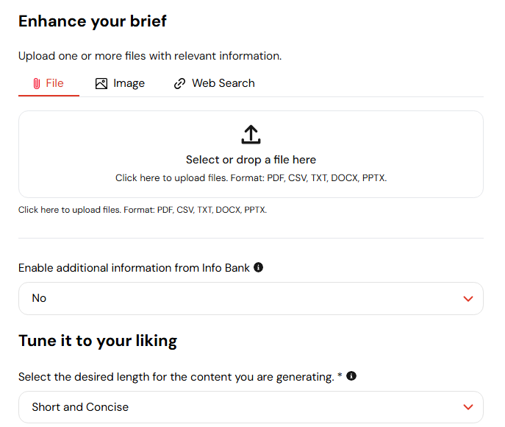Open the dropdown showing "No"
This screenshot has height=427, width=505.
(x=251, y=298)
